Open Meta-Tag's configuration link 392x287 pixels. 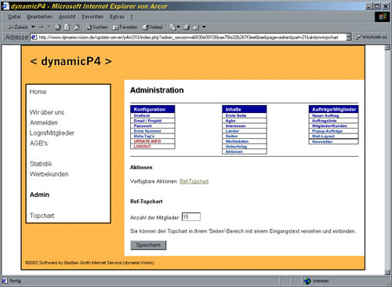click(143, 136)
